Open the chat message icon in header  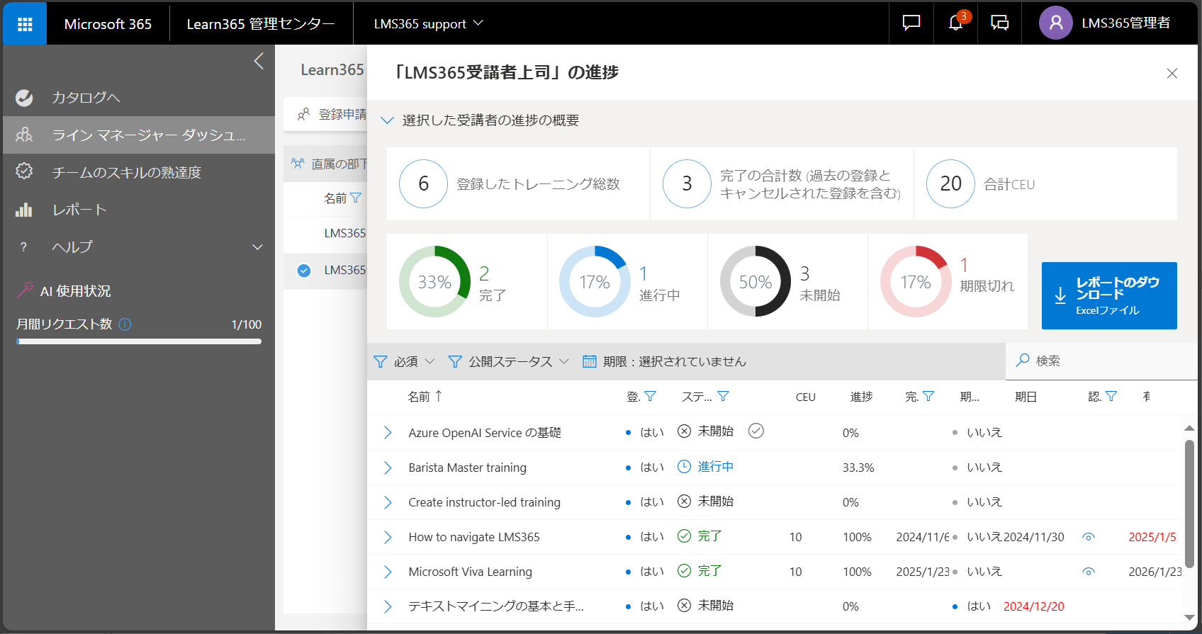click(911, 23)
